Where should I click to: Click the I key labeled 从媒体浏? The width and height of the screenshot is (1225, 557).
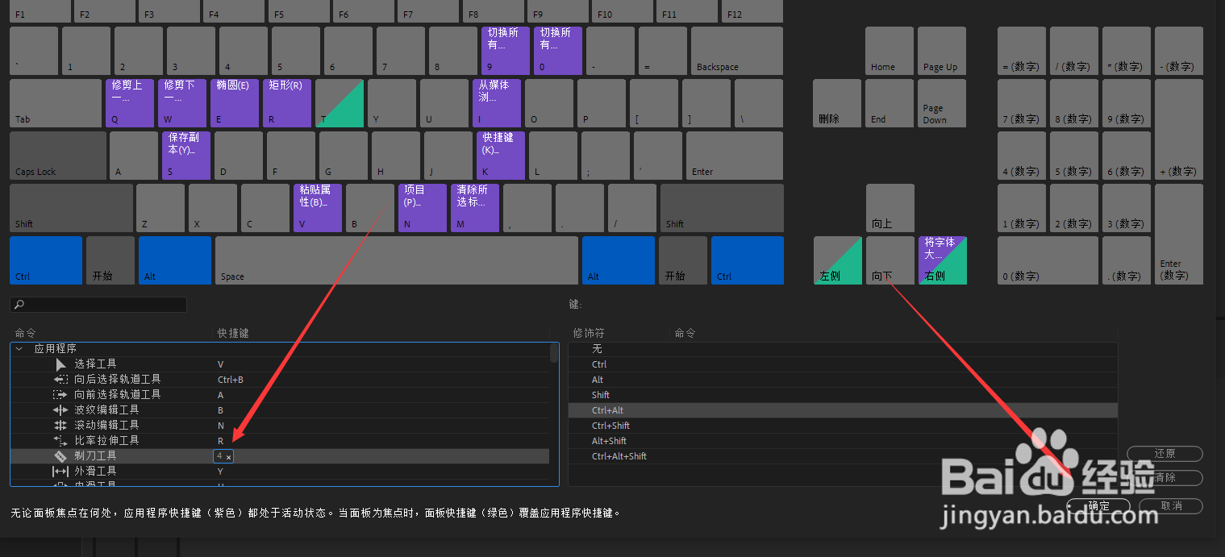click(497, 103)
